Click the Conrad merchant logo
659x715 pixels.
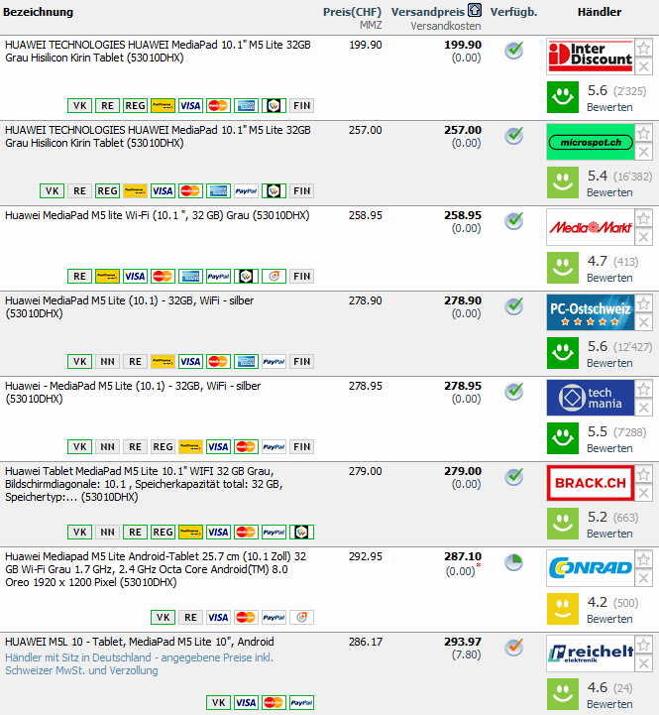590,569
